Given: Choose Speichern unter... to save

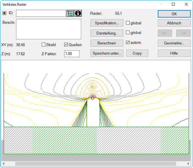Looking at the screenshot, I should tap(107, 53).
